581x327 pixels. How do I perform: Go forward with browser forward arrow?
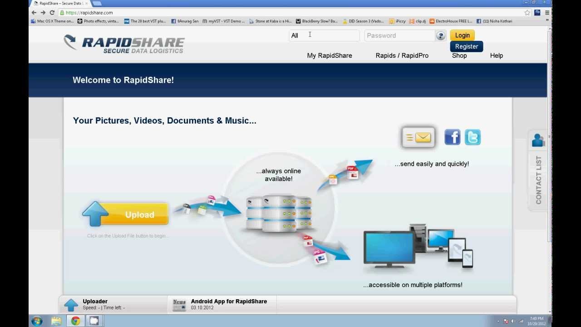coord(43,13)
